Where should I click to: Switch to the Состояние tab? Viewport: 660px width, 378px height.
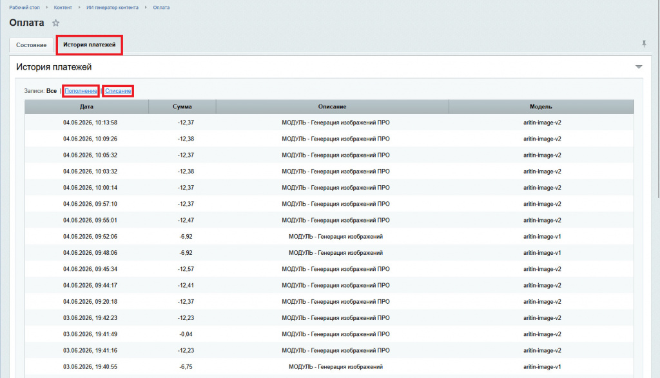[32, 45]
